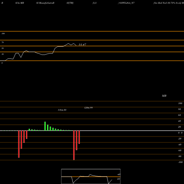Click the 40 label on MR axis
The image size is (184, 184).
click(180, 121)
